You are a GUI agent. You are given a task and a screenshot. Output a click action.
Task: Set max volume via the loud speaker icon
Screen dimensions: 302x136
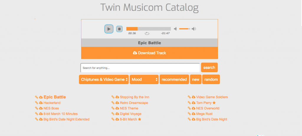[194, 29]
